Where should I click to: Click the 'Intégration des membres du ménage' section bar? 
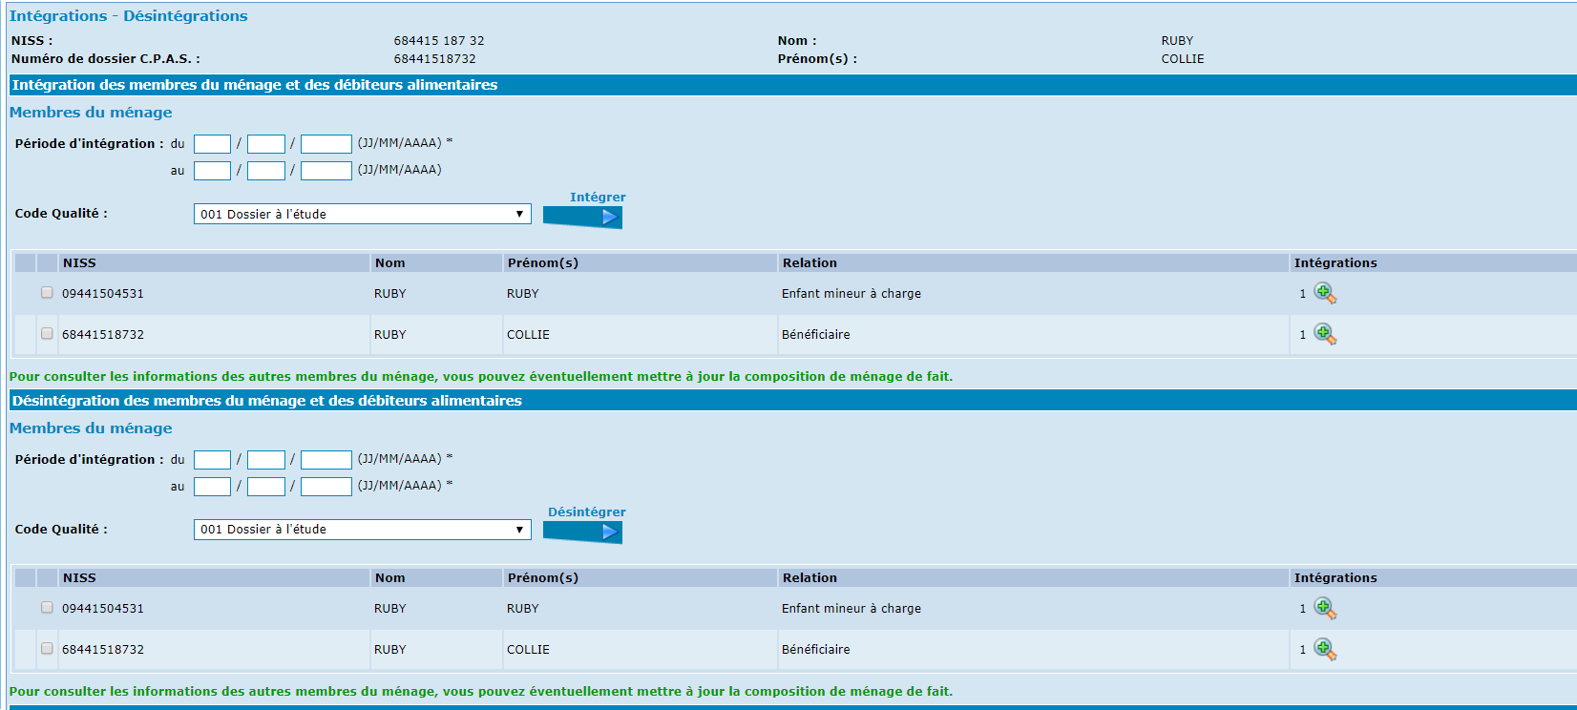click(x=792, y=85)
